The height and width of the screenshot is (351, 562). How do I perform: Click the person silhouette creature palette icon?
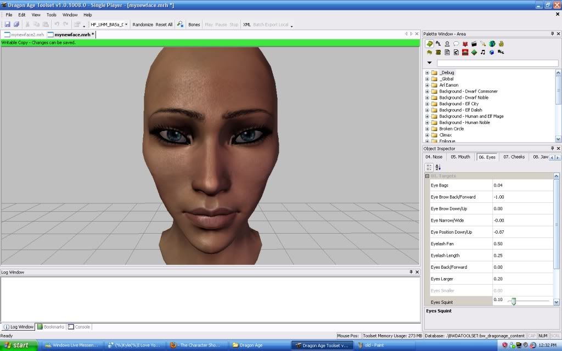[x=447, y=44]
